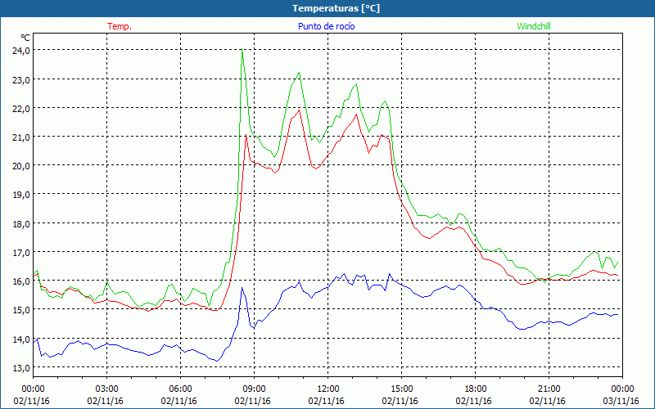Click the 21,0 y-axis value

[x=20, y=137]
